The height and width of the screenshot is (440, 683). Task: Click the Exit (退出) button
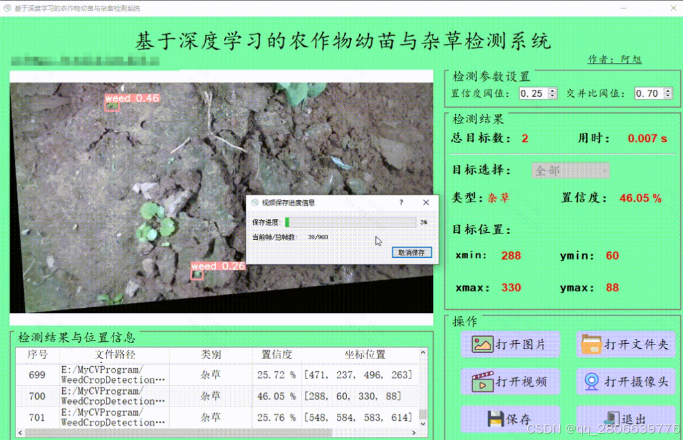tap(625, 419)
